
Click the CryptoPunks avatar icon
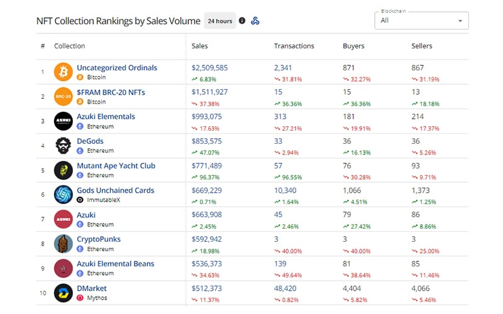click(64, 244)
